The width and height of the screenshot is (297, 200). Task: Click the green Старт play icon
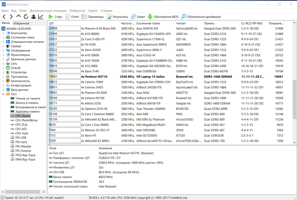[51, 17]
